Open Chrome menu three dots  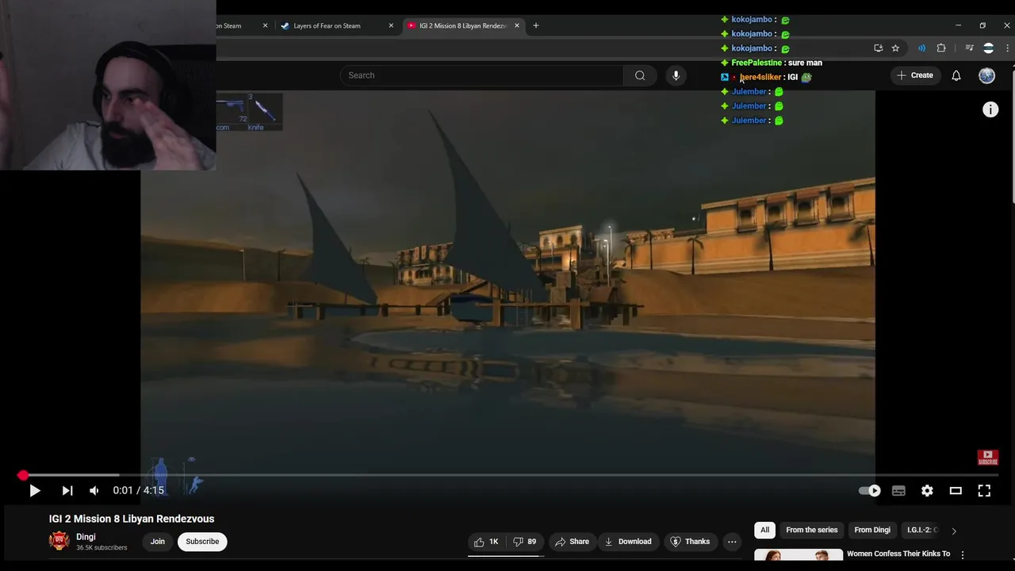[x=1008, y=48]
